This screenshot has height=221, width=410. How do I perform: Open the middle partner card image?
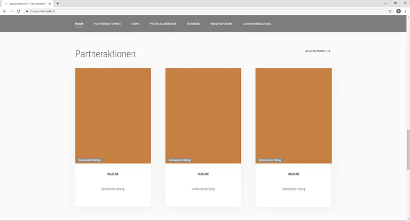(203, 115)
